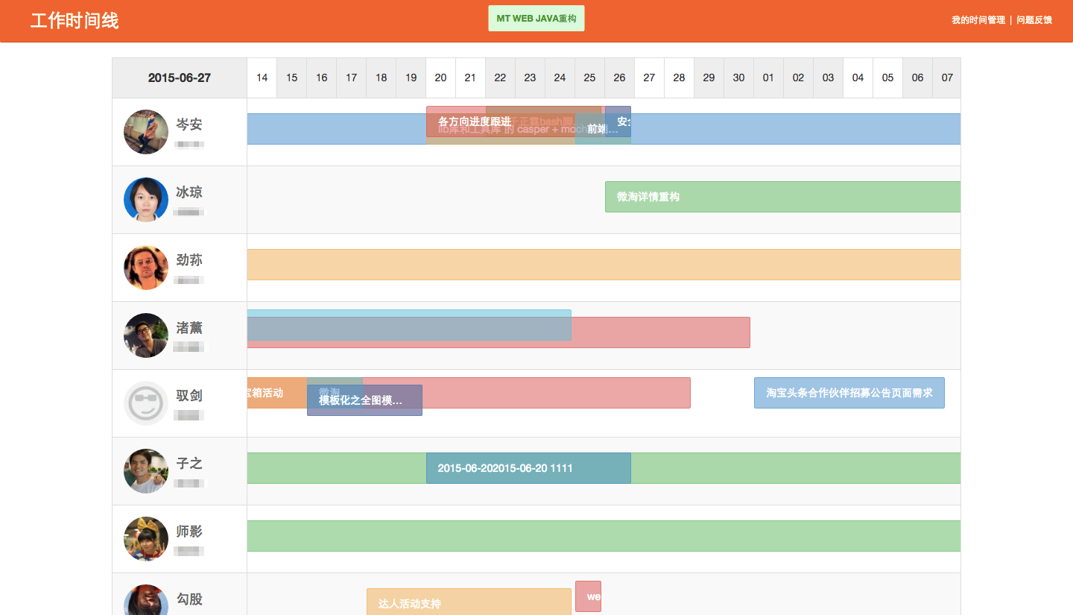Click the 2015-06-27 date header cell
Screen dimensions: 1073x615
180,78
